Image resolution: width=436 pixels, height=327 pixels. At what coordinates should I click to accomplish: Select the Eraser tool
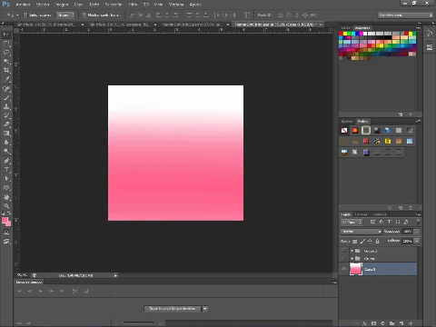click(6, 124)
